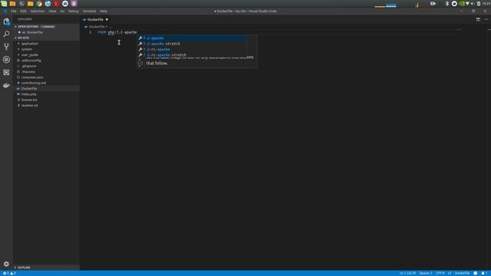The width and height of the screenshot is (491, 276).
Task: Click the LF end-of-line setting
Action: pyautogui.click(x=450, y=273)
